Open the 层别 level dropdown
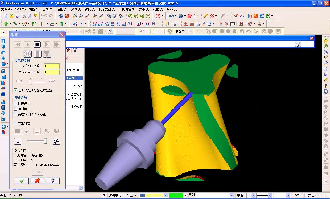The width and height of the screenshot is (330, 199). tap(232, 195)
